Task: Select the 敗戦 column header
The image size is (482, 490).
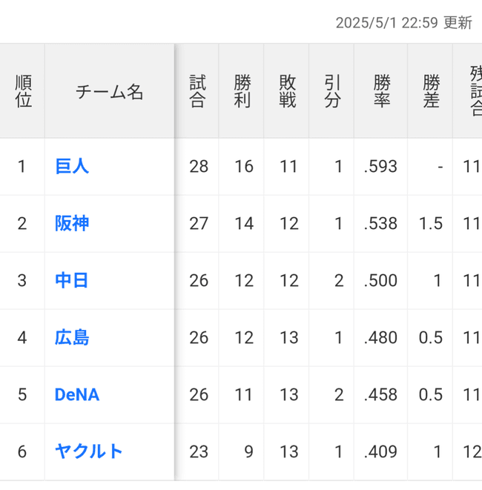Action: coord(288,92)
